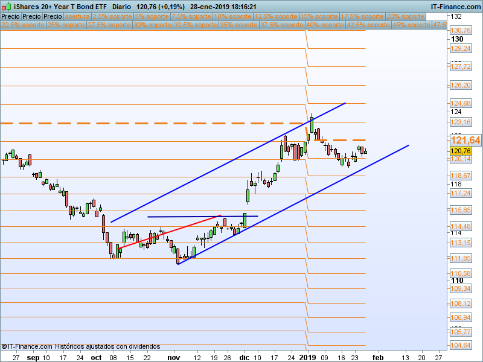Screen dimensions: 483x362
Task: Click the 126,20 support level price tag
Action: pos(461,85)
